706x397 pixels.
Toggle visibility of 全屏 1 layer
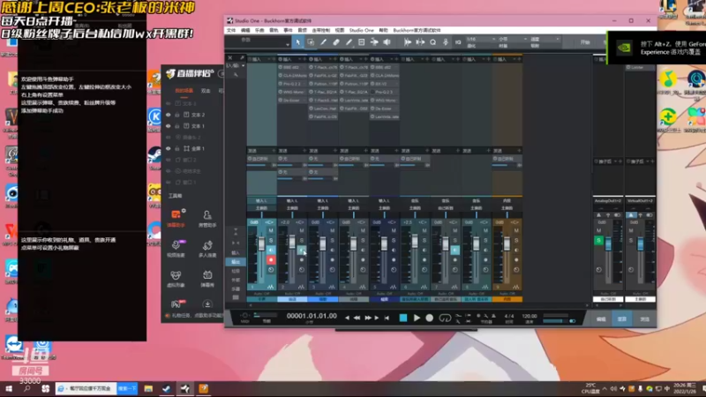tap(169, 148)
